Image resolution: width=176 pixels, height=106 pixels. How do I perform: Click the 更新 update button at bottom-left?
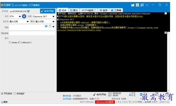click(4, 102)
